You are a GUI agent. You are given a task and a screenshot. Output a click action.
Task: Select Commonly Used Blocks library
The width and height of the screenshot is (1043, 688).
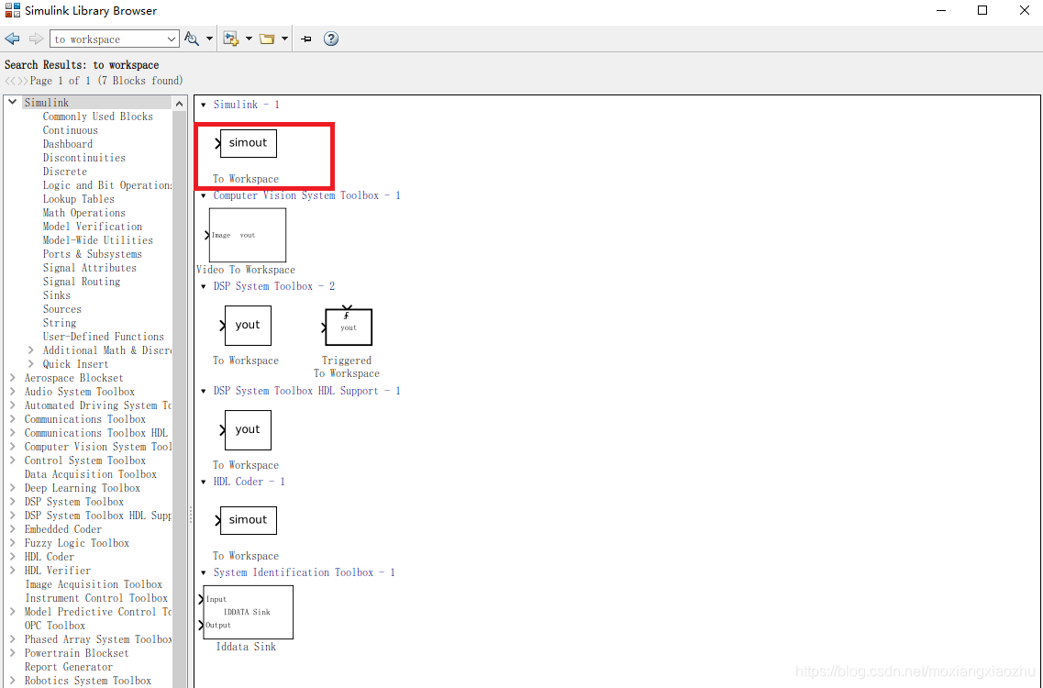pyautogui.click(x=98, y=117)
